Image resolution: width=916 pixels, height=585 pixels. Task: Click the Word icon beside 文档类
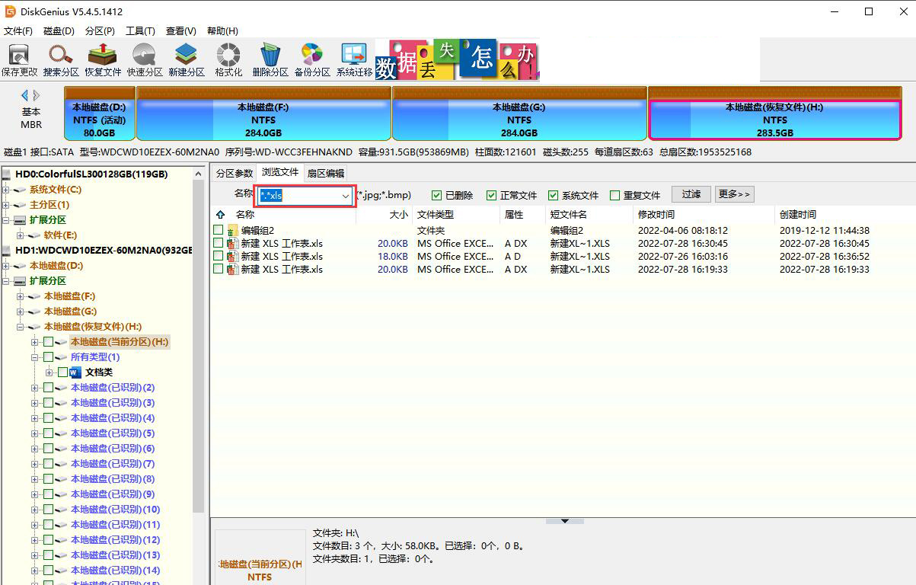click(x=75, y=372)
